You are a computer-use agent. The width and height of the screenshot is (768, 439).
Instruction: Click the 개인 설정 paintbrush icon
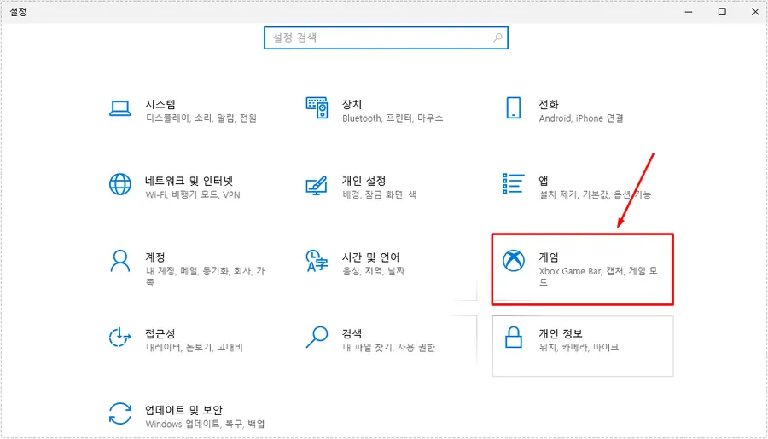pos(317,186)
